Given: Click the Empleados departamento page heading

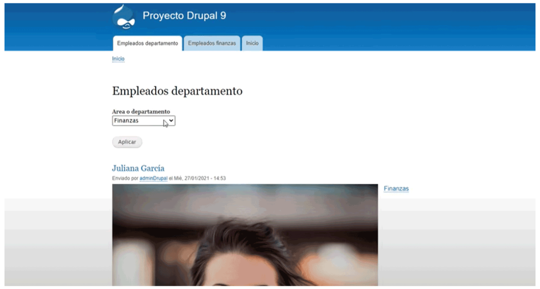Looking at the screenshot, I should point(177,91).
